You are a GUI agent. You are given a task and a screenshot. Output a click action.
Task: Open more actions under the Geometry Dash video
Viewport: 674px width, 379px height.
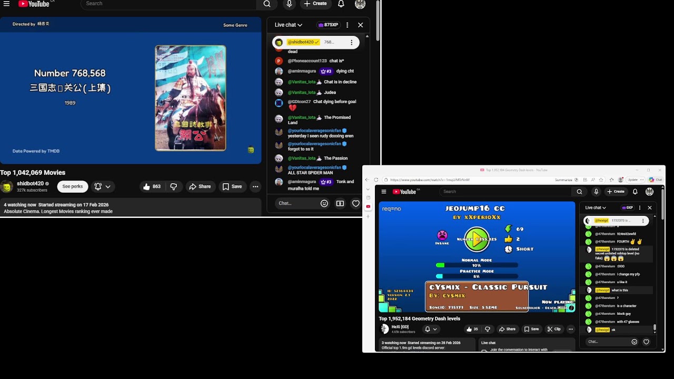coord(570,330)
